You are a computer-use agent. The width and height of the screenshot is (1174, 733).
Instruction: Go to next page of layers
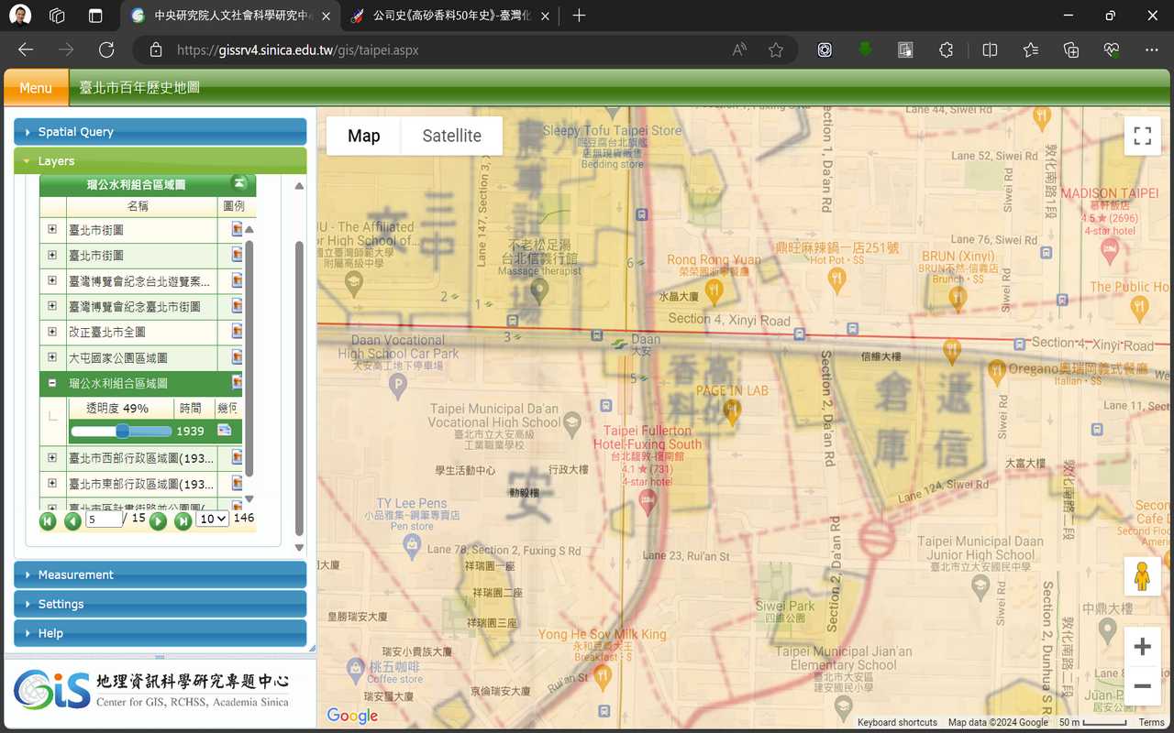click(x=158, y=520)
